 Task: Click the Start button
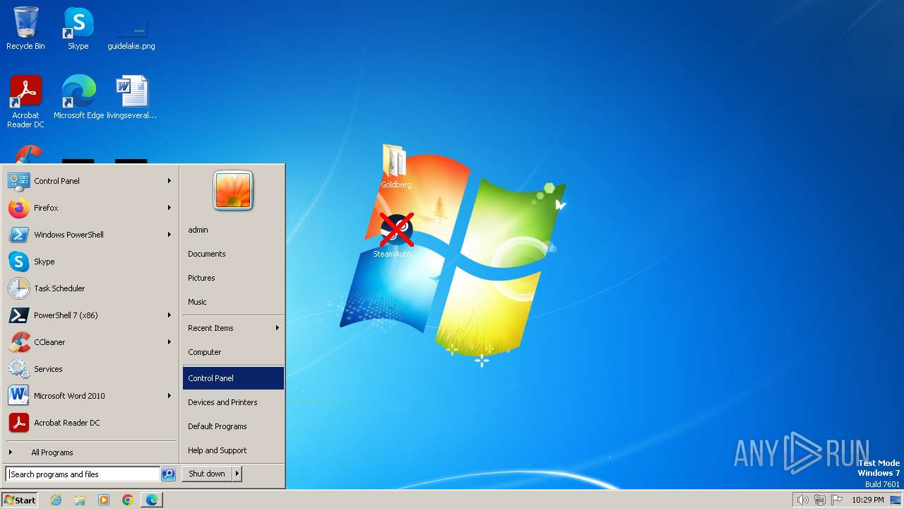click(20, 500)
